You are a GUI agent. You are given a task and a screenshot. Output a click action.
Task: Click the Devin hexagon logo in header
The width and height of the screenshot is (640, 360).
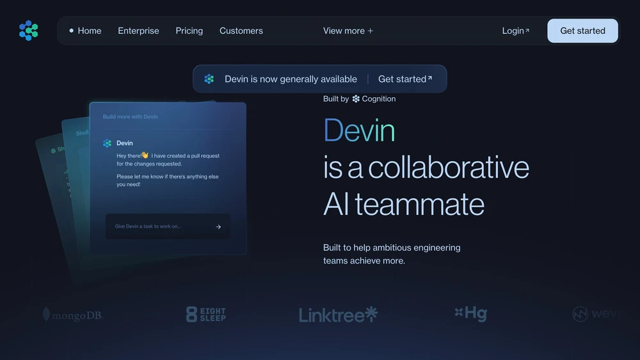(29, 31)
